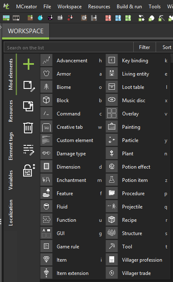Choose the Living entity icon
Image resolution: width=173 pixels, height=282 pixels.
(x=112, y=74)
